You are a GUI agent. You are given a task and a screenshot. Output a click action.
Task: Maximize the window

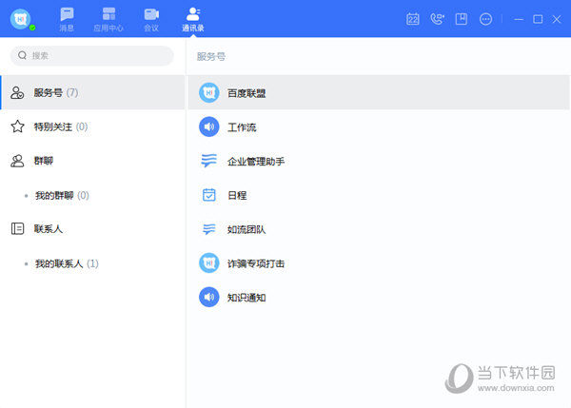tap(538, 19)
